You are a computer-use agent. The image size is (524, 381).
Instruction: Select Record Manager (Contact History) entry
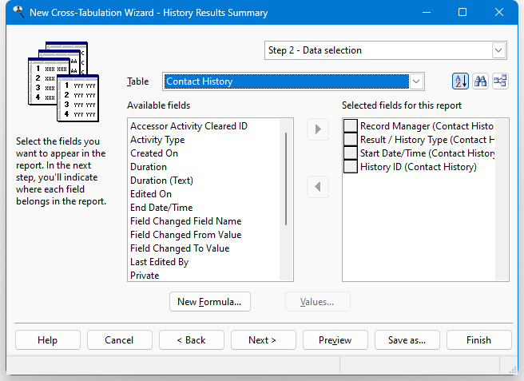pyautogui.click(x=427, y=126)
